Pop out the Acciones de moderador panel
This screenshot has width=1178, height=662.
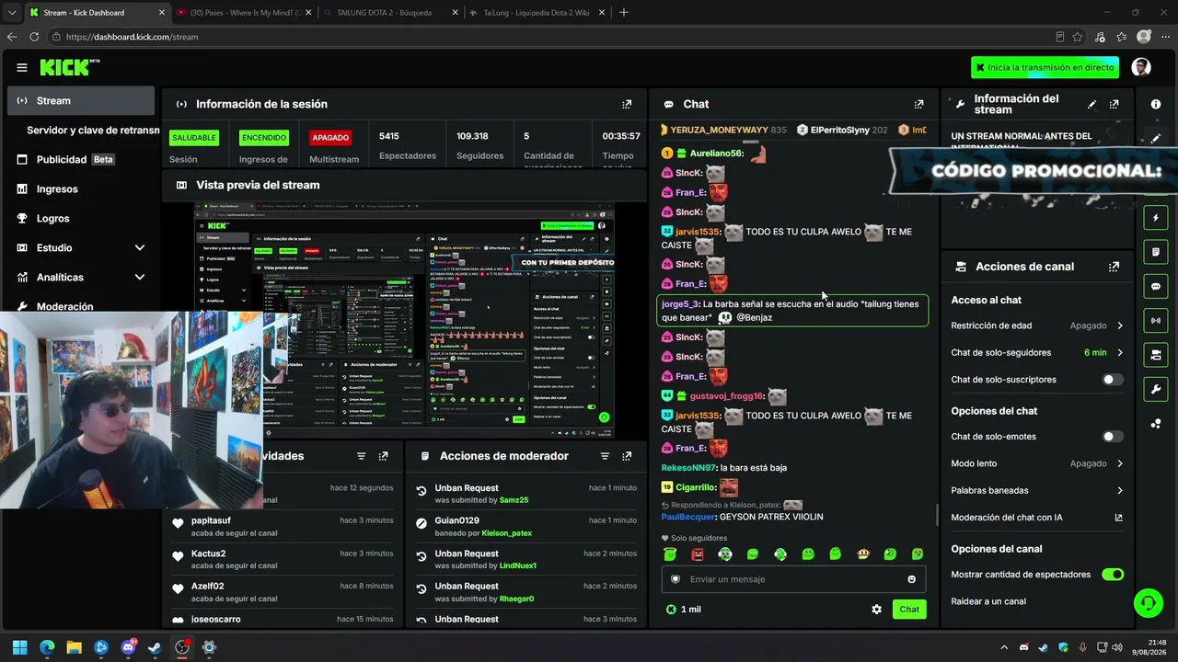(x=627, y=456)
